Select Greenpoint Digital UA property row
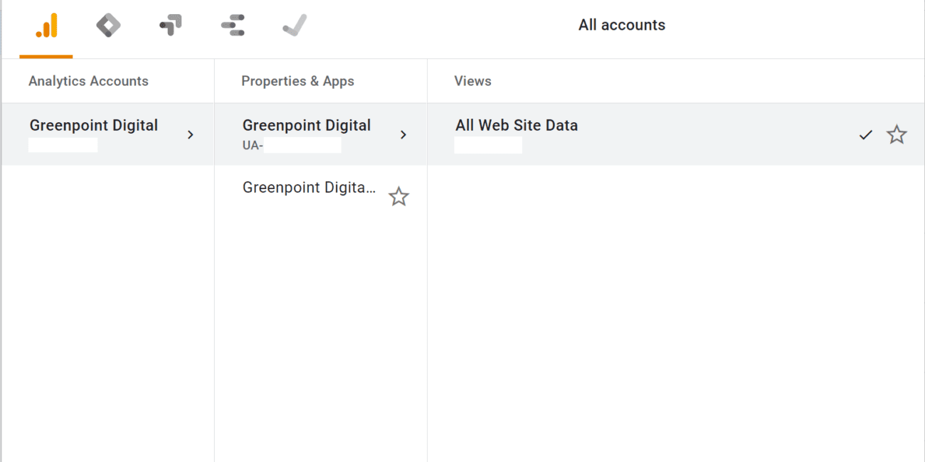 [321, 134]
